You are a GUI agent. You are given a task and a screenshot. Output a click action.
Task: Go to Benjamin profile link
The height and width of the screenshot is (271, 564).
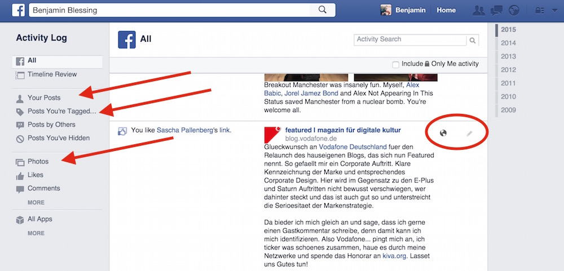coord(411,10)
